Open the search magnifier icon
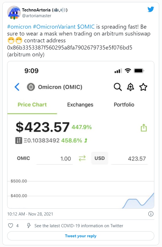 (118, 87)
